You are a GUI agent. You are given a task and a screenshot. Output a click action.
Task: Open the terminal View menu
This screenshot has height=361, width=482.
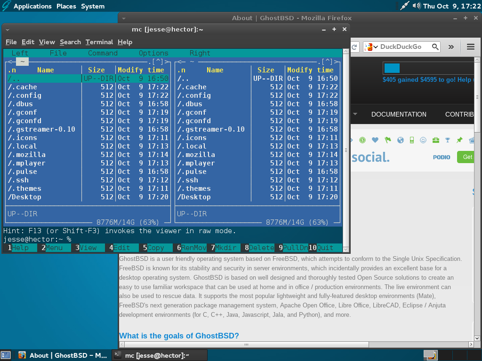(47, 42)
